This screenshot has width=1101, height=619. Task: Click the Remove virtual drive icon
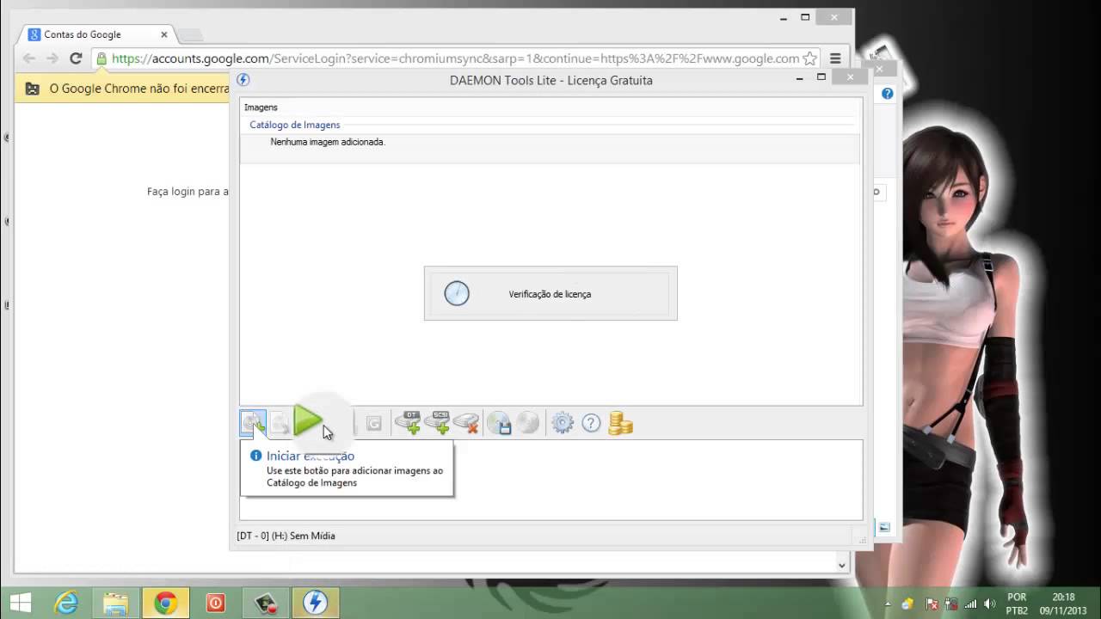click(466, 422)
